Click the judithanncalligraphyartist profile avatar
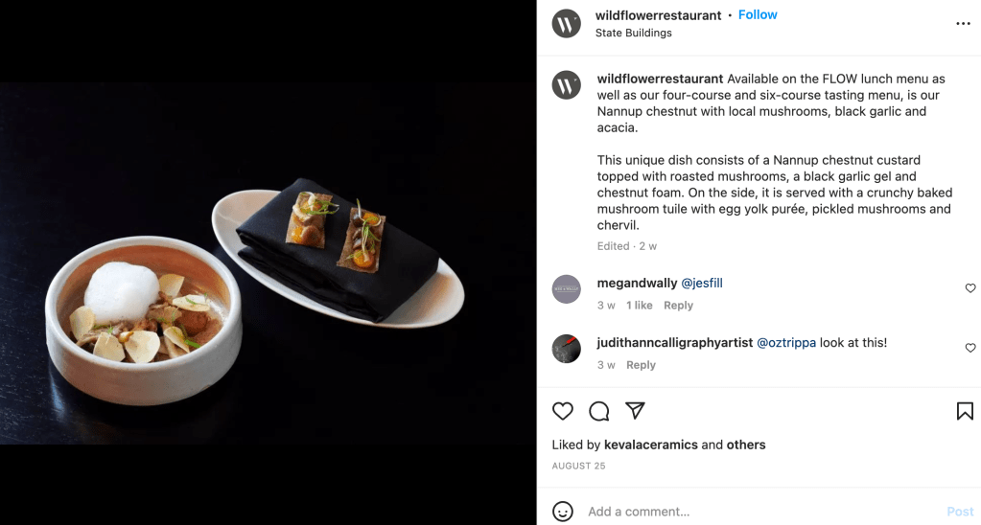The width and height of the screenshot is (981, 525). click(567, 349)
